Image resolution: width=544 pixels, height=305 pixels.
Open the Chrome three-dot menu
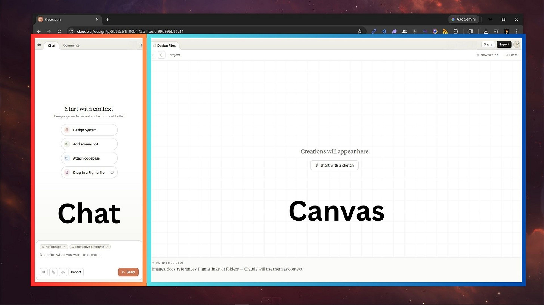pos(517,31)
